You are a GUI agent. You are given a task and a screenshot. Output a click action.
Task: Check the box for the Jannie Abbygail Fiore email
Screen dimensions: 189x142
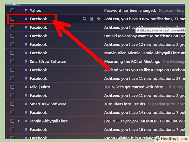coord(12,121)
